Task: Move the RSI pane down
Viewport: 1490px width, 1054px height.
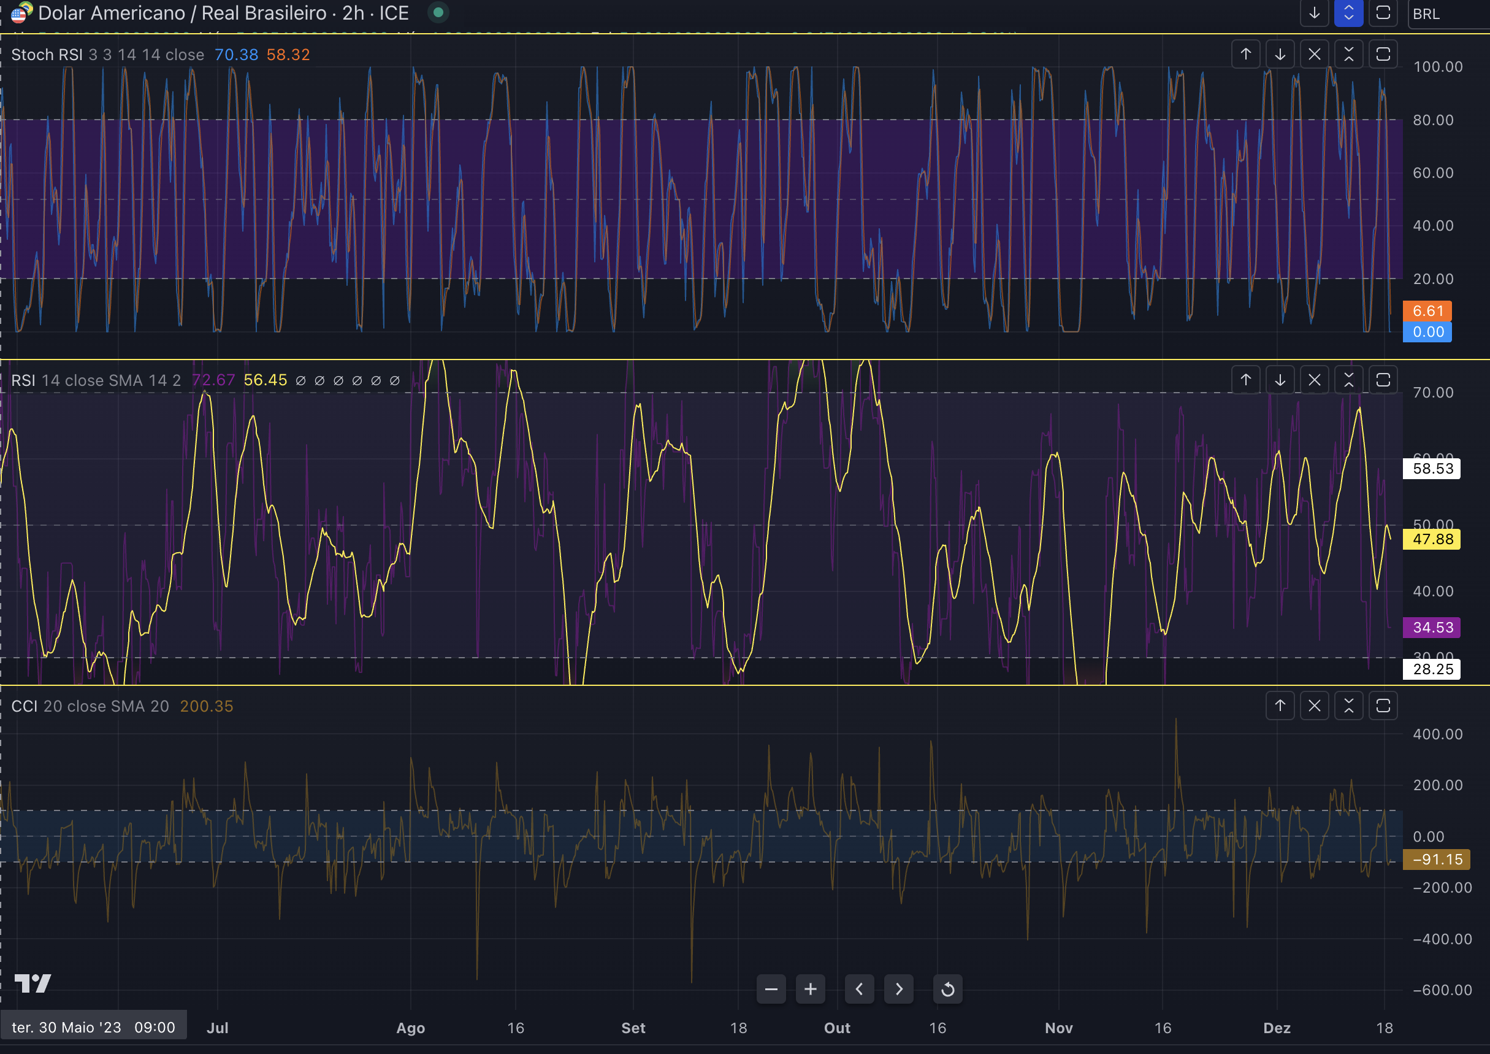Action: pyautogui.click(x=1280, y=380)
